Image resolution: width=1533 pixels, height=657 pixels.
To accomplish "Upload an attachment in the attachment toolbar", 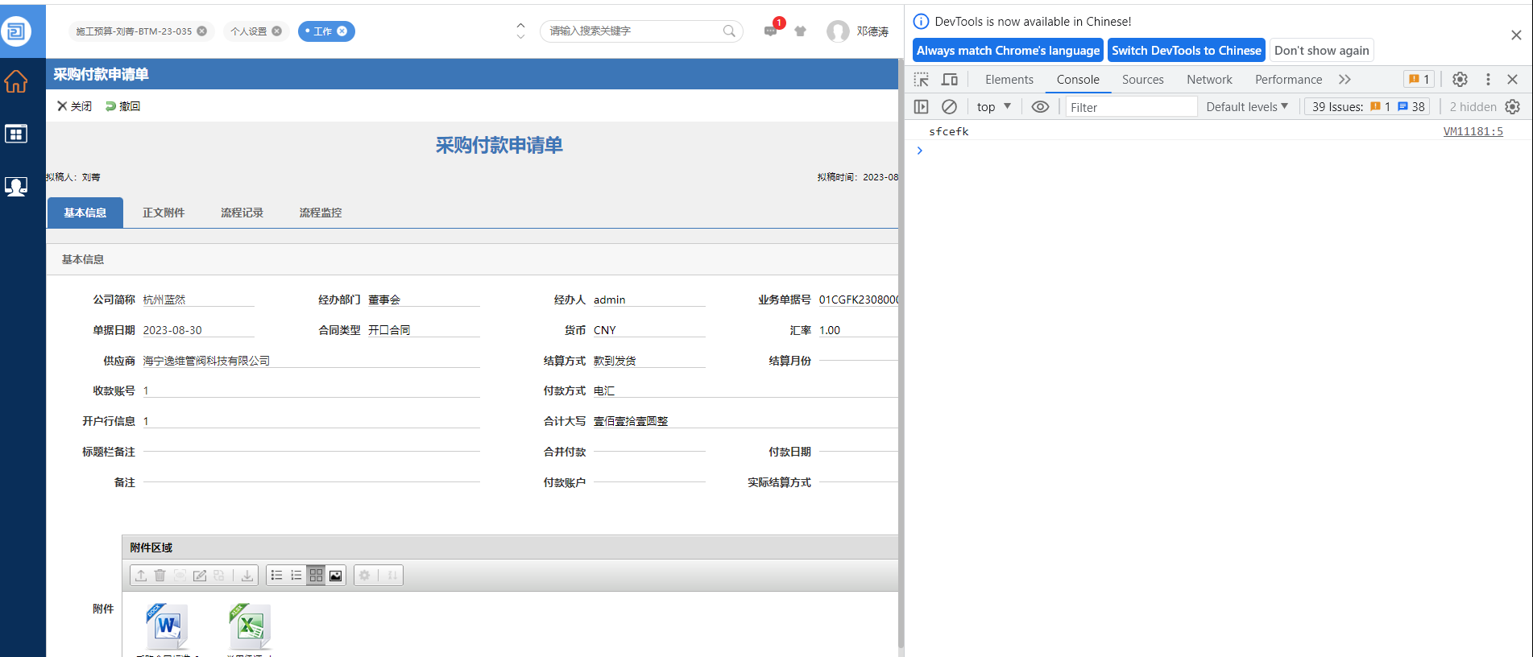I will point(141,576).
